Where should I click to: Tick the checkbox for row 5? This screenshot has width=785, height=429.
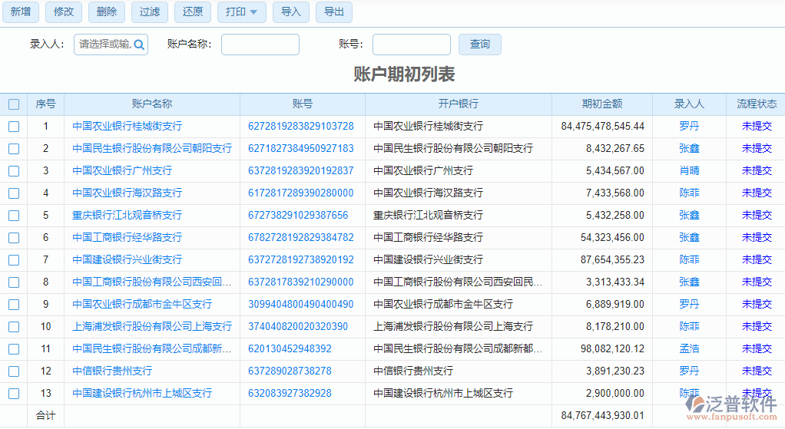click(14, 216)
